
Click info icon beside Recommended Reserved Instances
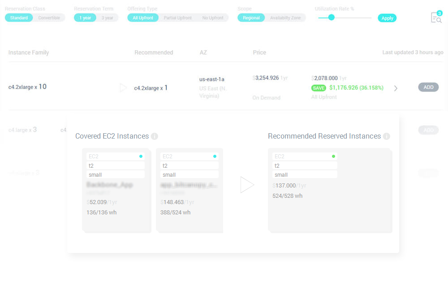[x=387, y=136]
